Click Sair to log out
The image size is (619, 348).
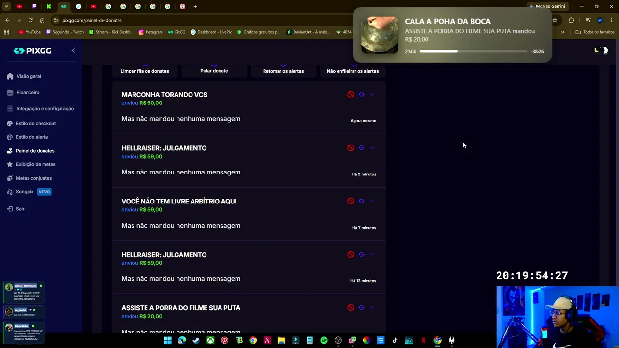[16, 209]
